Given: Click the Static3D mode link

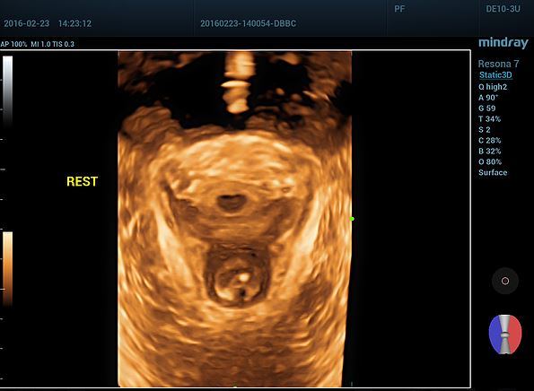Looking at the screenshot, I should [495, 75].
